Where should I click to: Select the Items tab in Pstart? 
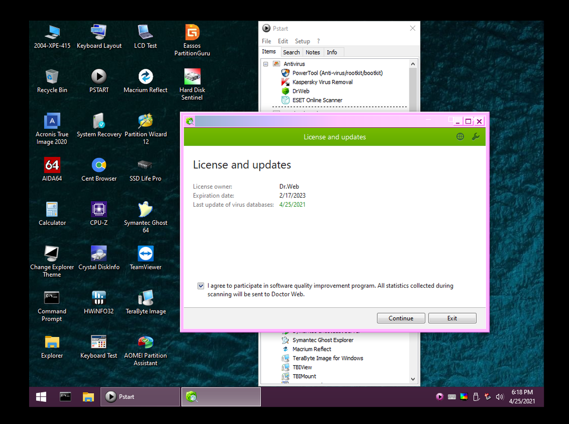269,51
